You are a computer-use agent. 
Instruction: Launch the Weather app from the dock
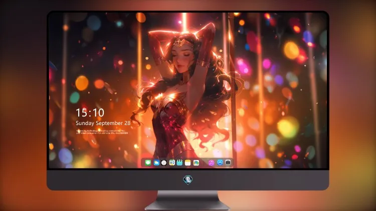click(x=156, y=162)
